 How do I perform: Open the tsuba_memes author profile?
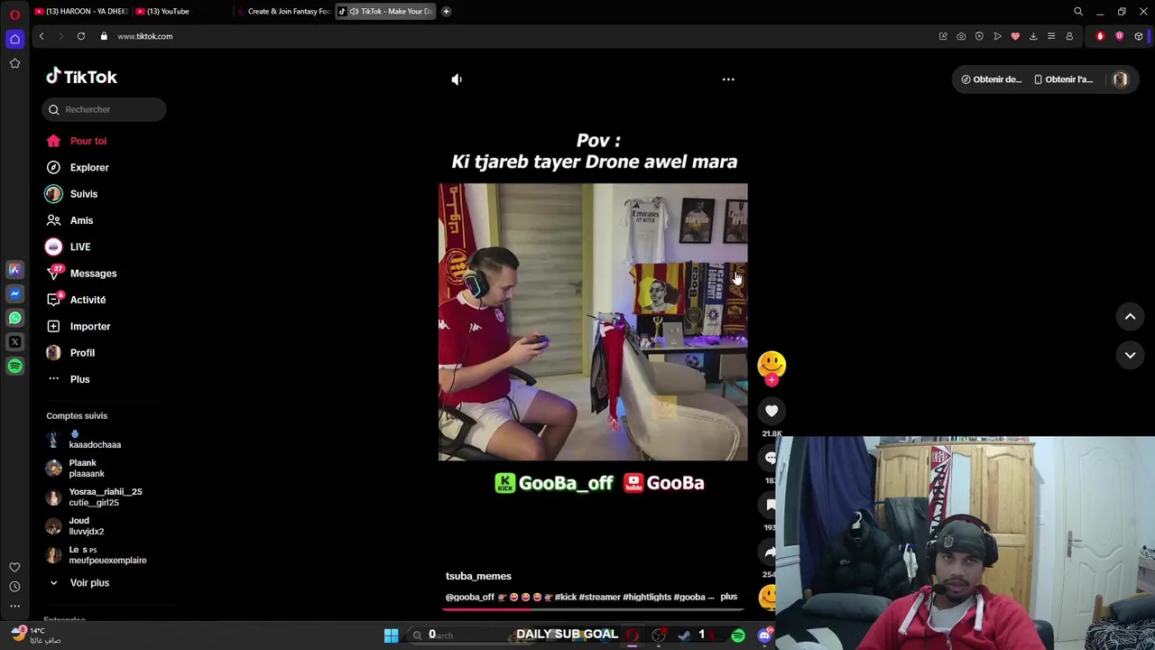(x=478, y=576)
